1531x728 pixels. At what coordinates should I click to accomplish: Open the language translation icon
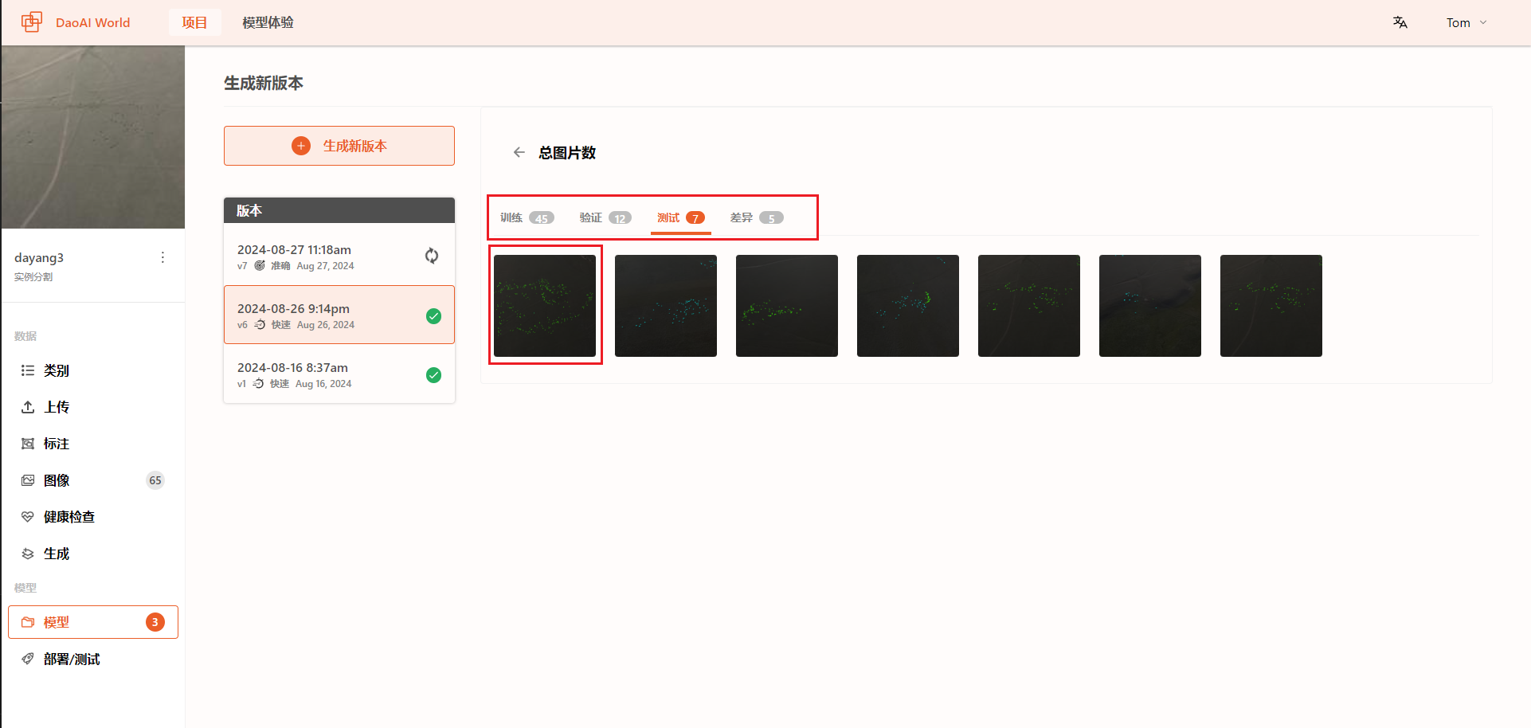click(x=1400, y=22)
